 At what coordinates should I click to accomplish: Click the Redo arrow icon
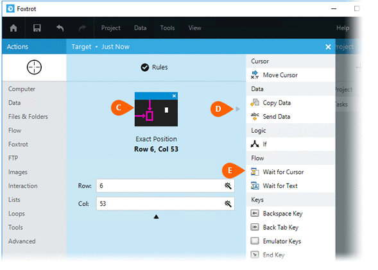point(82,28)
